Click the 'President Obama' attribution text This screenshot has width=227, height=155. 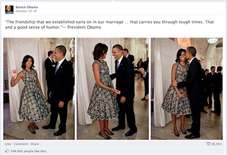84,27
